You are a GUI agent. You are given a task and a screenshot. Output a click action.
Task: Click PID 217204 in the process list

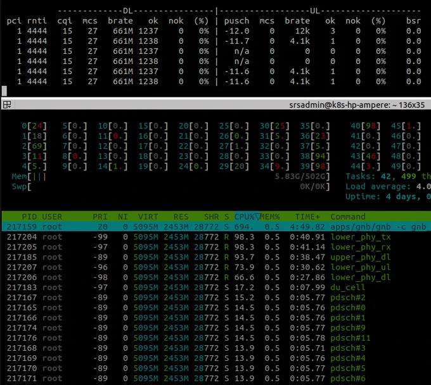22,237
